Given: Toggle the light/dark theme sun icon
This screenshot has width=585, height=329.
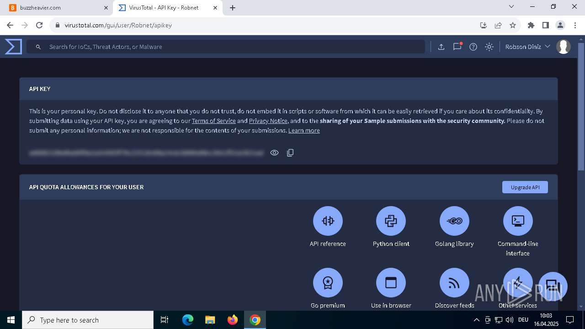Looking at the screenshot, I should click(x=489, y=47).
